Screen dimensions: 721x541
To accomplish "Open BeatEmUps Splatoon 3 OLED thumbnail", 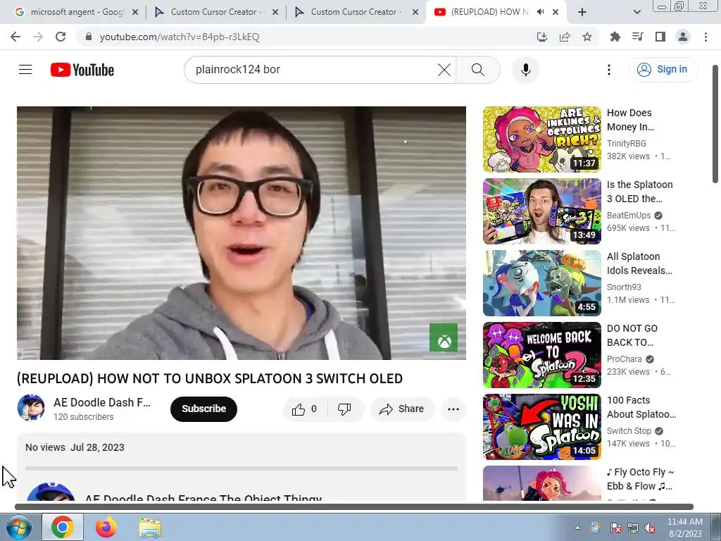I will click(x=541, y=211).
